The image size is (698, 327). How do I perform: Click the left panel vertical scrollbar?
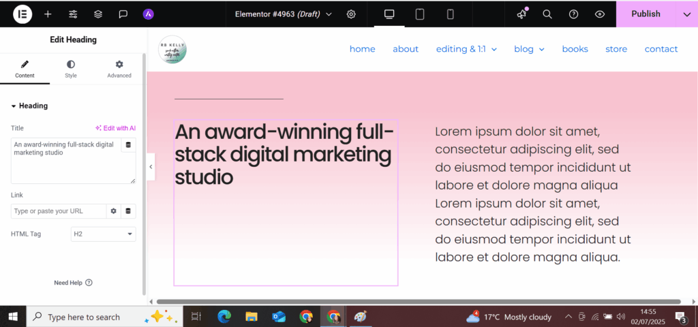[144, 174]
